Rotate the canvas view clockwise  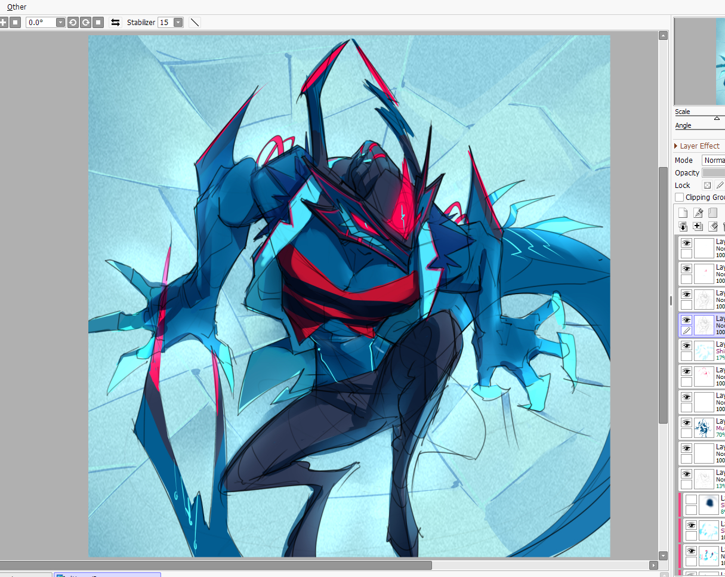pos(85,22)
